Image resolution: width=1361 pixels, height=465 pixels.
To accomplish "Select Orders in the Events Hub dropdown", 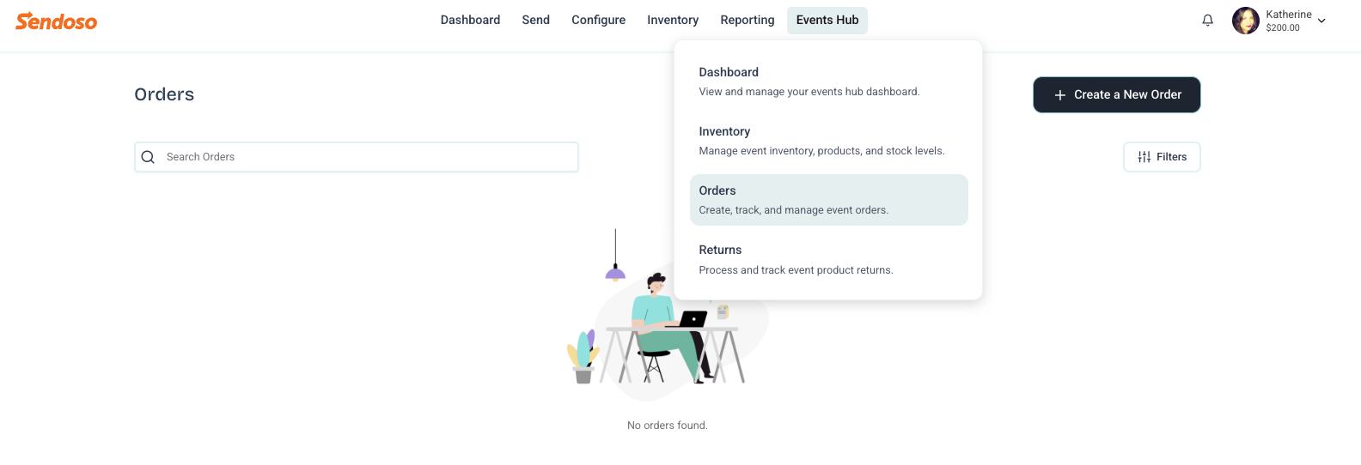I will (x=828, y=200).
